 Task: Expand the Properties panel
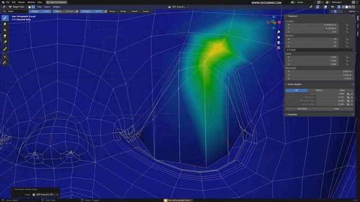[x=292, y=114]
